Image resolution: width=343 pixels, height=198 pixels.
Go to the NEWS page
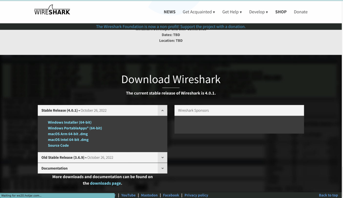169,12
